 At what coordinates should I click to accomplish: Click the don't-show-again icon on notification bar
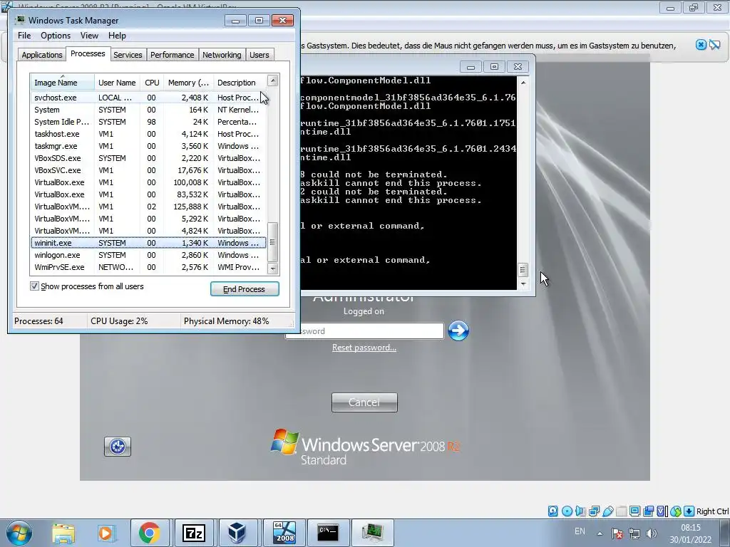(x=714, y=45)
